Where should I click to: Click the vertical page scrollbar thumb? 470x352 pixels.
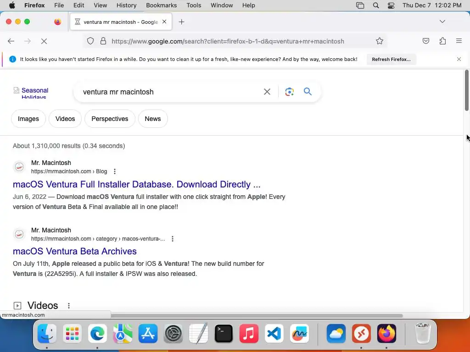467,90
